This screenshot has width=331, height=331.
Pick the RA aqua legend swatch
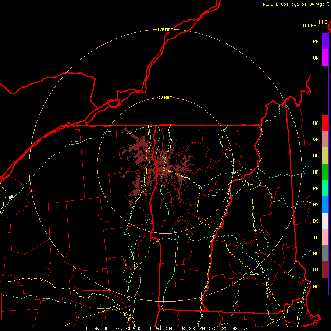[325, 188]
